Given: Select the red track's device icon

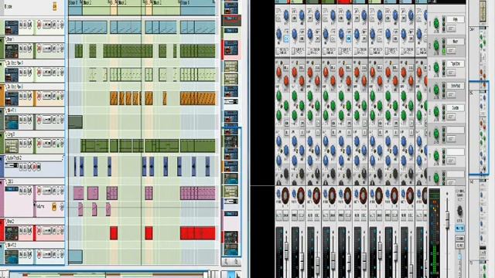Looking at the screenshot, I should point(12,232).
